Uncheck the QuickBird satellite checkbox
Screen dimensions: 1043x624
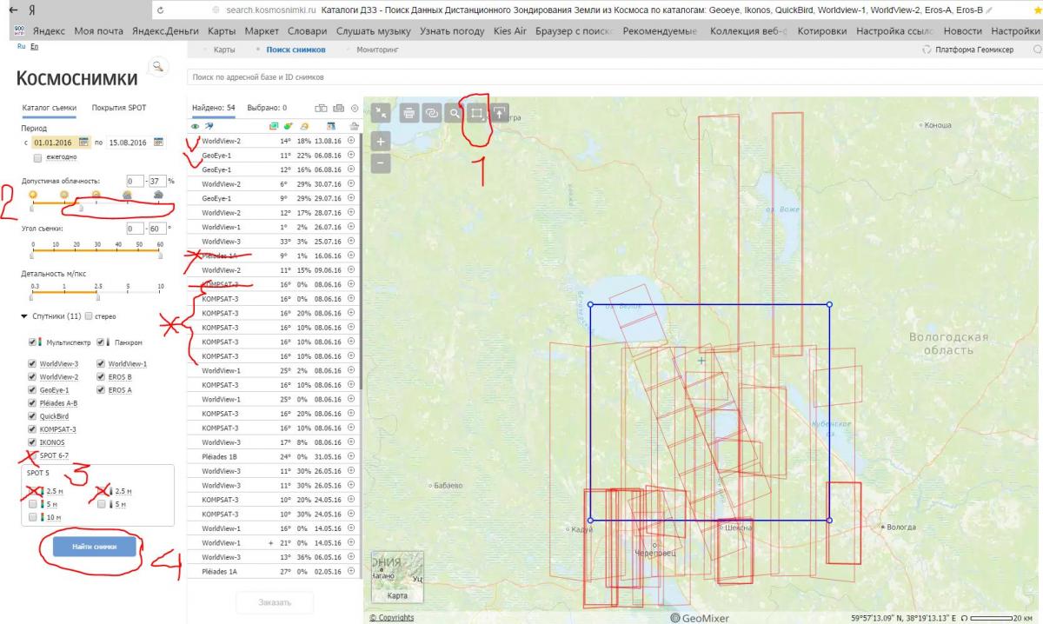pos(32,416)
